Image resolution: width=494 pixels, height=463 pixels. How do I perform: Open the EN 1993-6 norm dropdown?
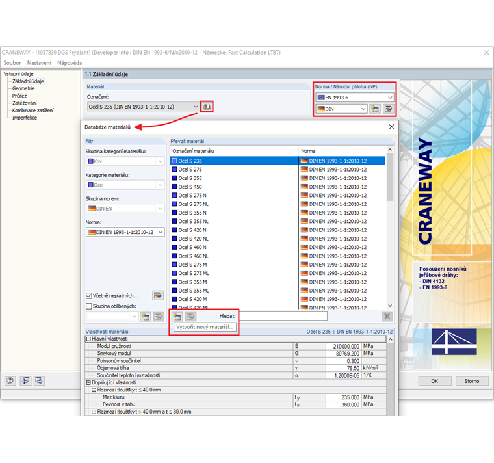390,98
